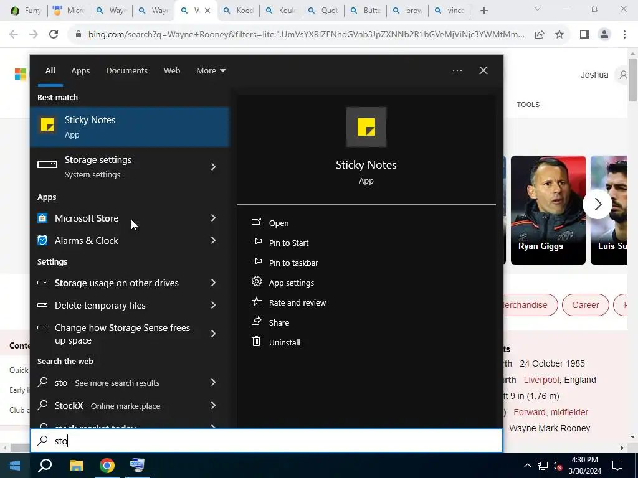The width and height of the screenshot is (638, 478).
Task: Switch to the Apps search tab
Action: (x=80, y=71)
